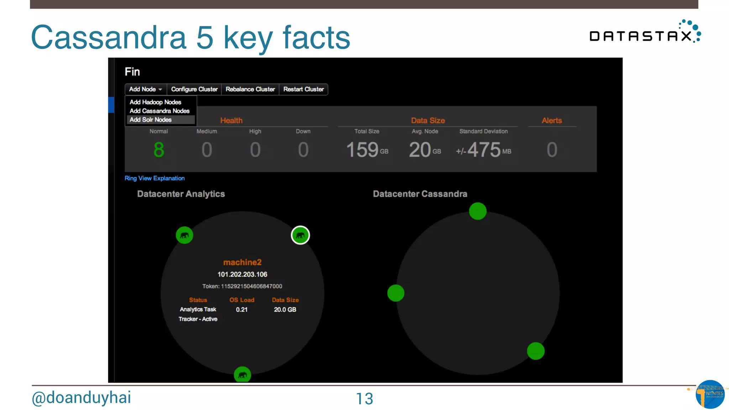Click the Rebalance Cluster button
This screenshot has height=410, width=729.
point(250,89)
